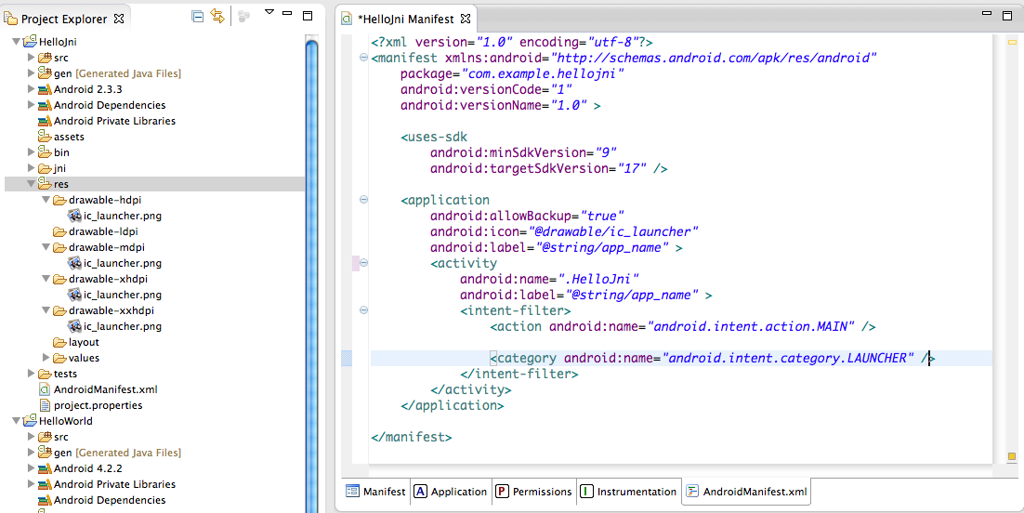Click the tests folder icon
The image size is (1024, 513).
pyautogui.click(x=45, y=374)
